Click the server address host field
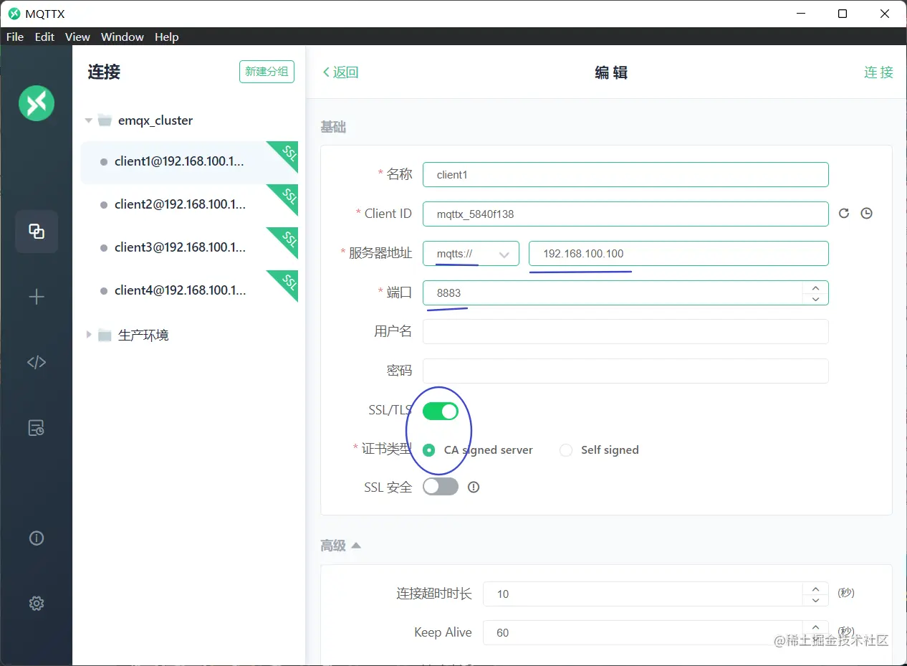 point(678,254)
